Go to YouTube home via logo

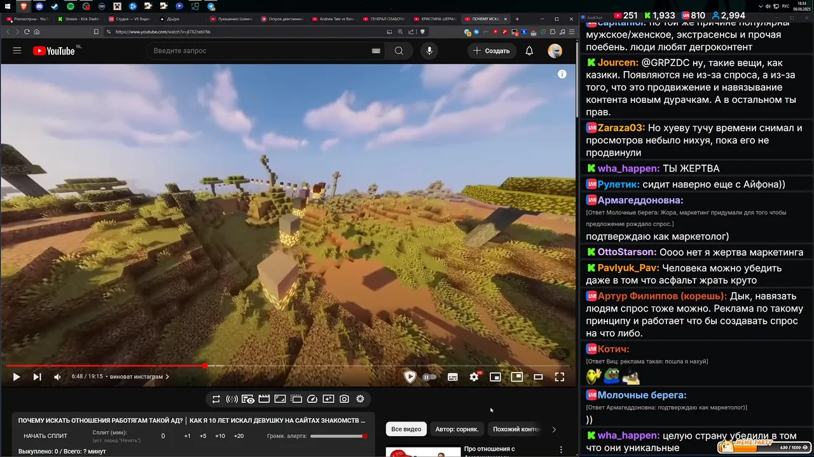click(x=54, y=51)
